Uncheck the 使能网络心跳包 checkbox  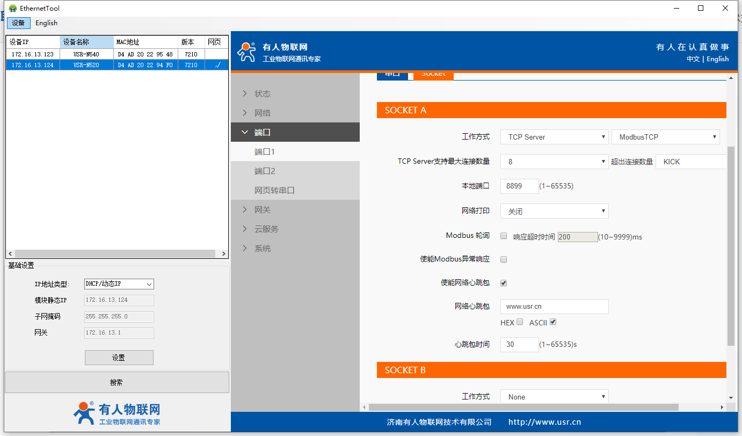pos(504,283)
